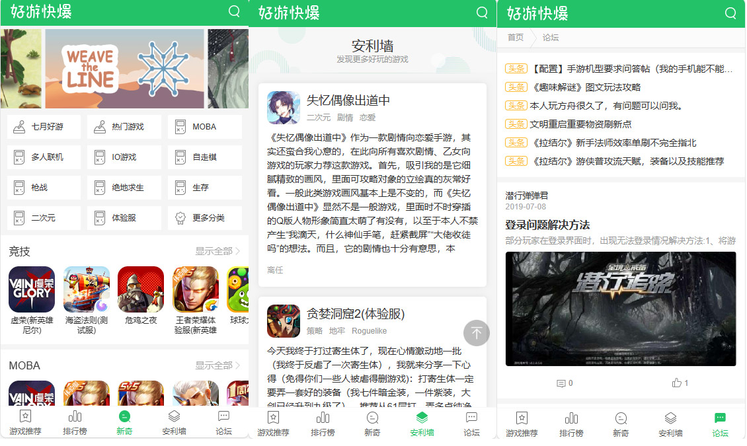Choose the IO游戏 category
This screenshot has height=446, width=747.
coord(124,157)
